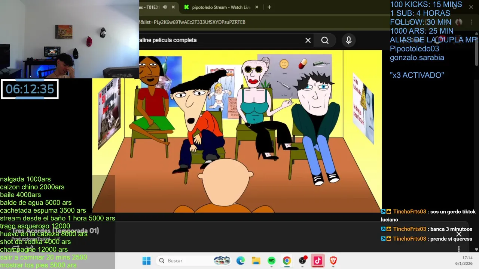The width and height of the screenshot is (479, 269).
Task: Click the 'calzon chino 2000ars' text
Action: (32, 187)
